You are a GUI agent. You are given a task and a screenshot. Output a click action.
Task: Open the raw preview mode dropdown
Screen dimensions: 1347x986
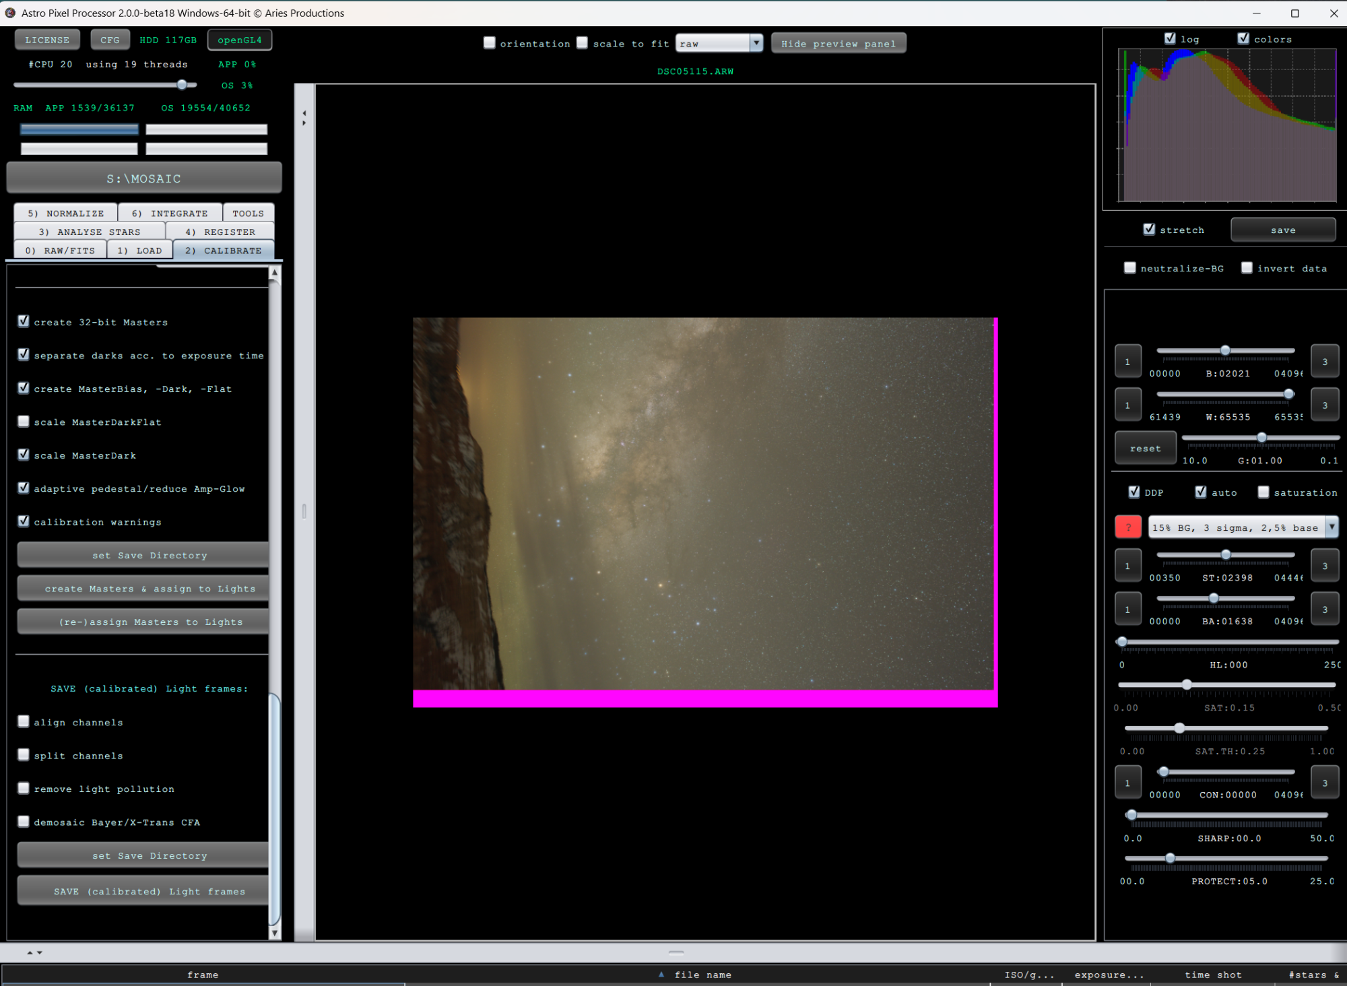pyautogui.click(x=757, y=42)
